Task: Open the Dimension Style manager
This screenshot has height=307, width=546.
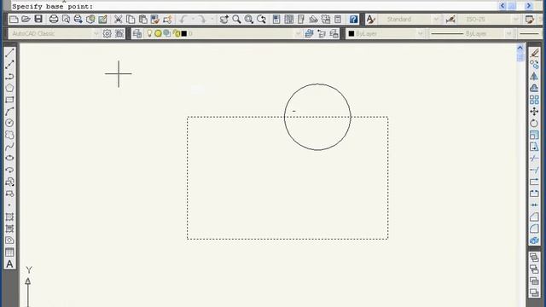Action: click(x=450, y=19)
